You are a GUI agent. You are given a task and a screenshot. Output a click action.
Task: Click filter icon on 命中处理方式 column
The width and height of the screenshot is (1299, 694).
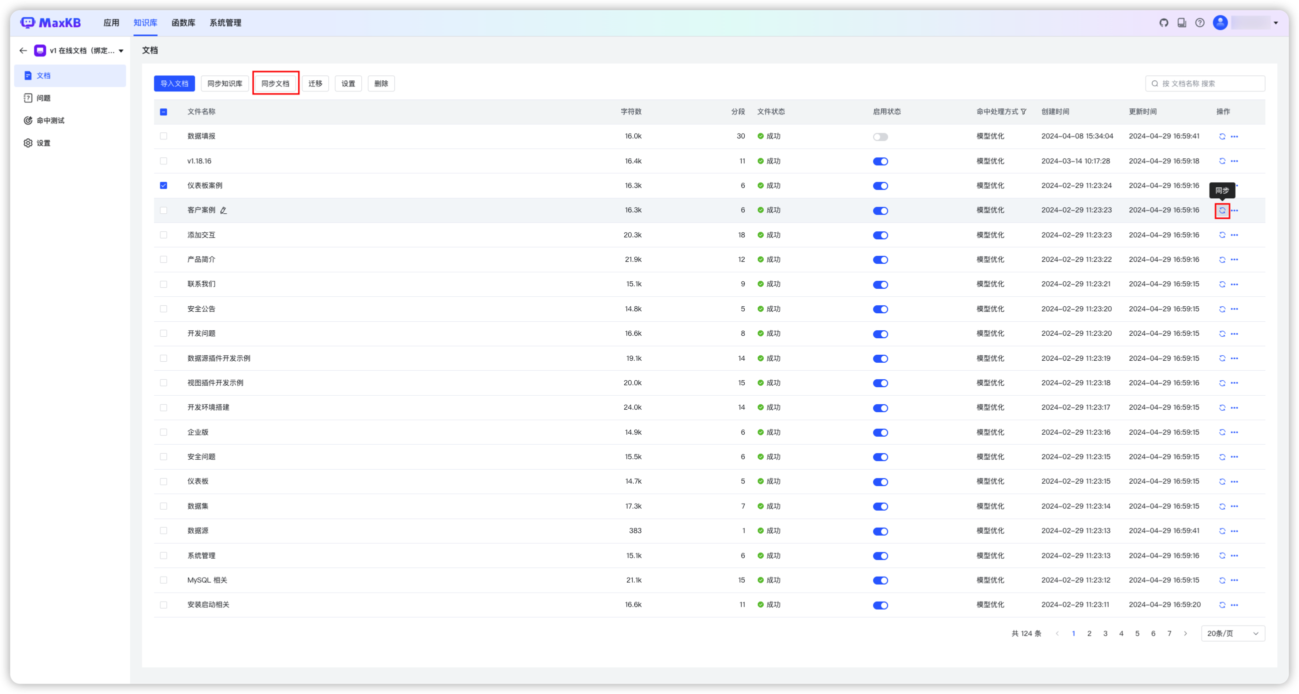click(1023, 112)
